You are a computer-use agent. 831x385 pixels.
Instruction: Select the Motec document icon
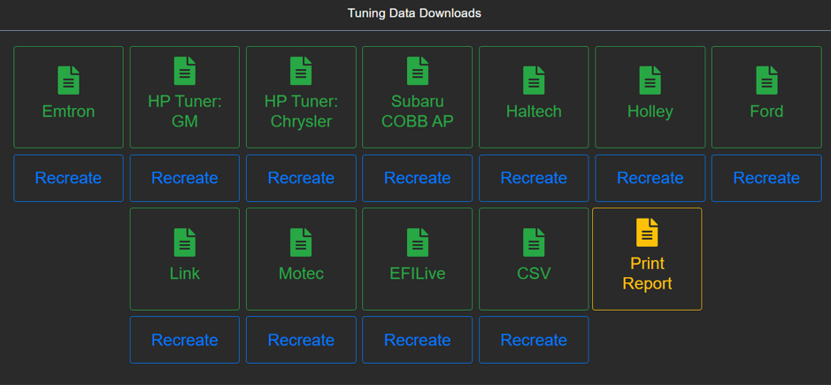pyautogui.click(x=301, y=243)
